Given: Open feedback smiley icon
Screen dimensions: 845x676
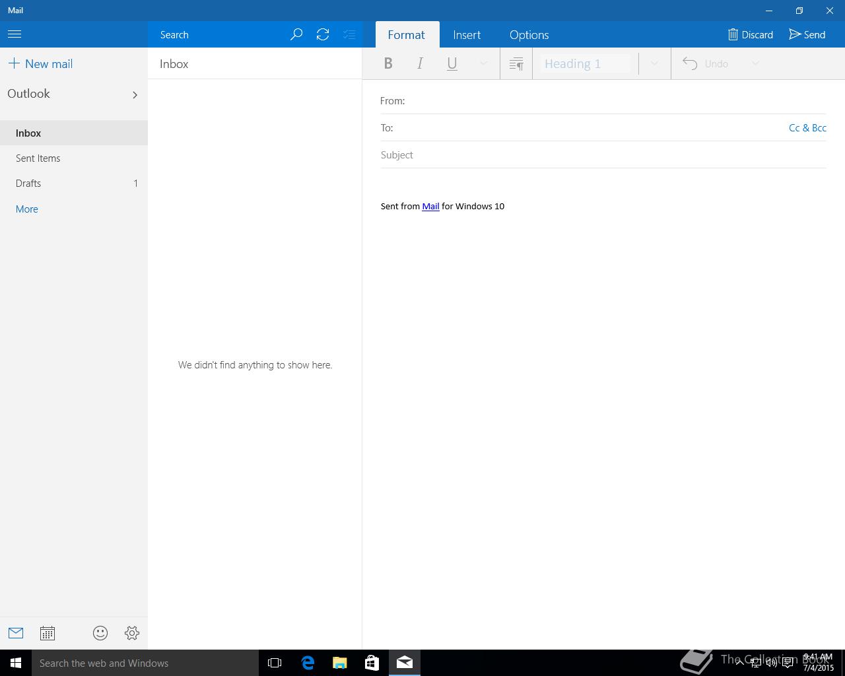Looking at the screenshot, I should pyautogui.click(x=100, y=633).
